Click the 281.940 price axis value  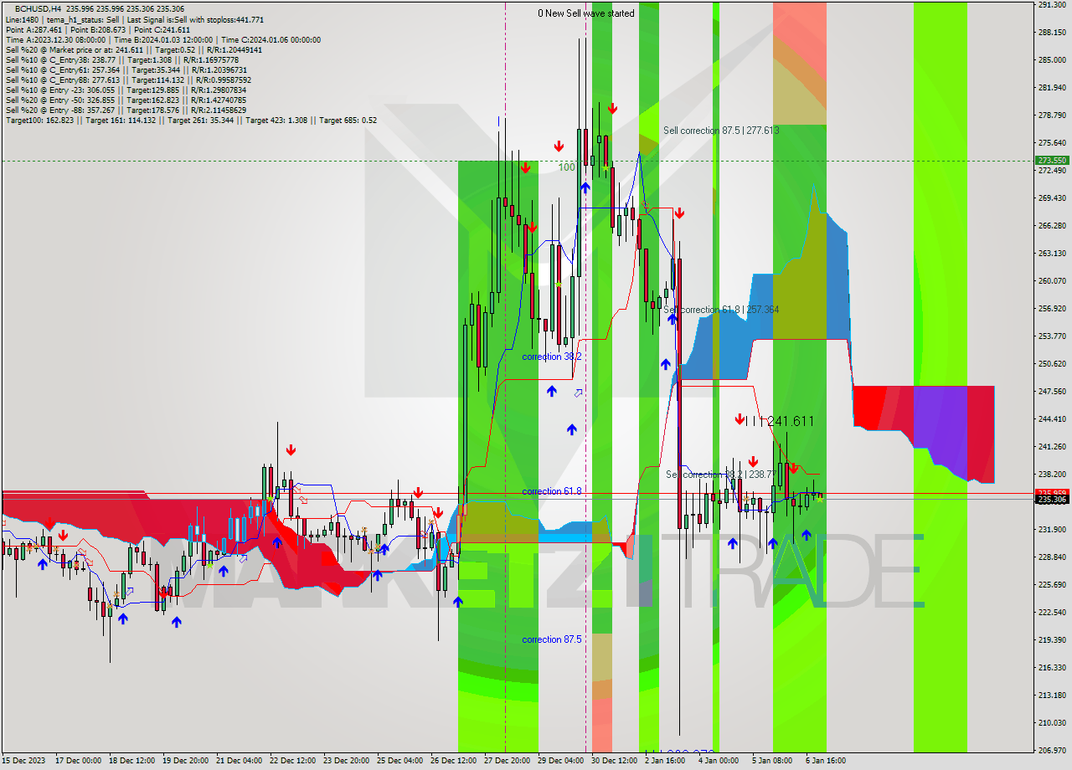pos(1052,88)
